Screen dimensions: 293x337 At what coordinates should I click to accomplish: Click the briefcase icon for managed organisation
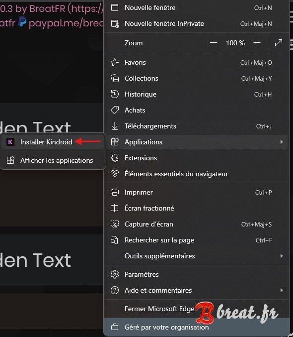click(115, 327)
